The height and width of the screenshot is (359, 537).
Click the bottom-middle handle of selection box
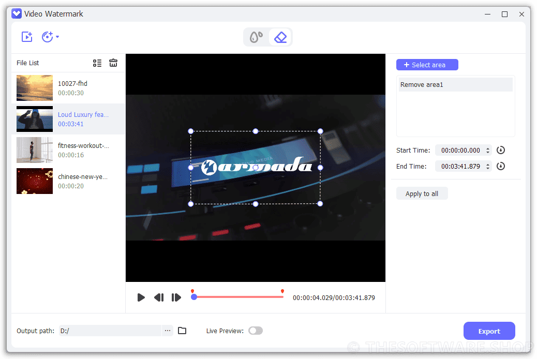point(256,204)
